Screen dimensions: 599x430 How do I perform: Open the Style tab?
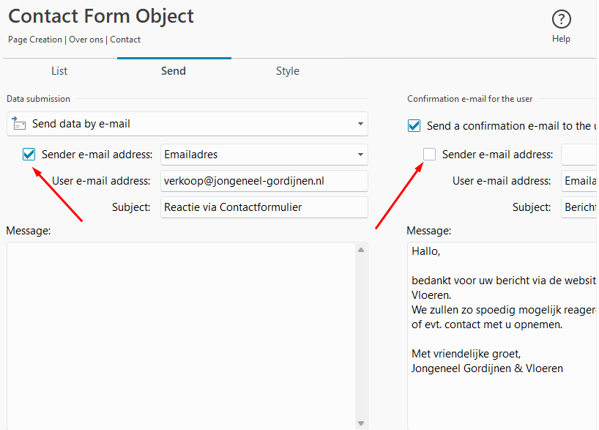[x=287, y=71]
